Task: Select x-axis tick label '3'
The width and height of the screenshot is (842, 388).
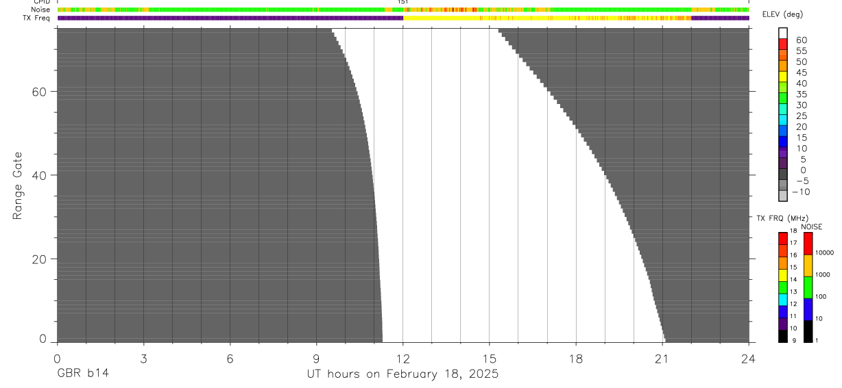Action: (x=143, y=359)
